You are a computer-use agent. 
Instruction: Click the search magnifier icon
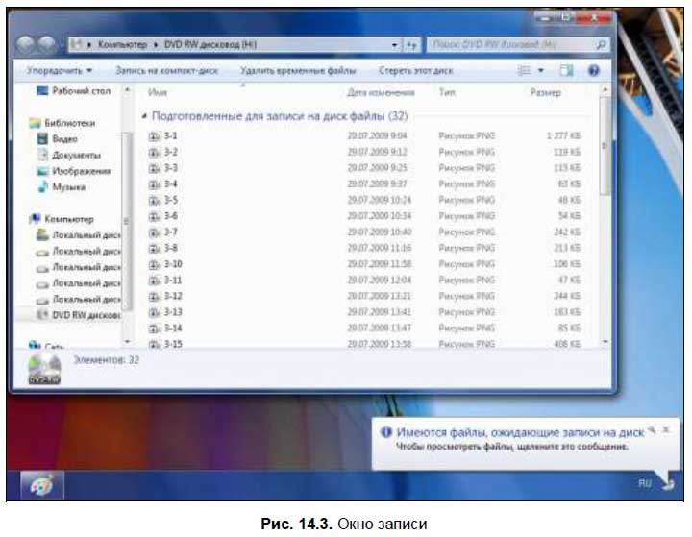pos(602,44)
